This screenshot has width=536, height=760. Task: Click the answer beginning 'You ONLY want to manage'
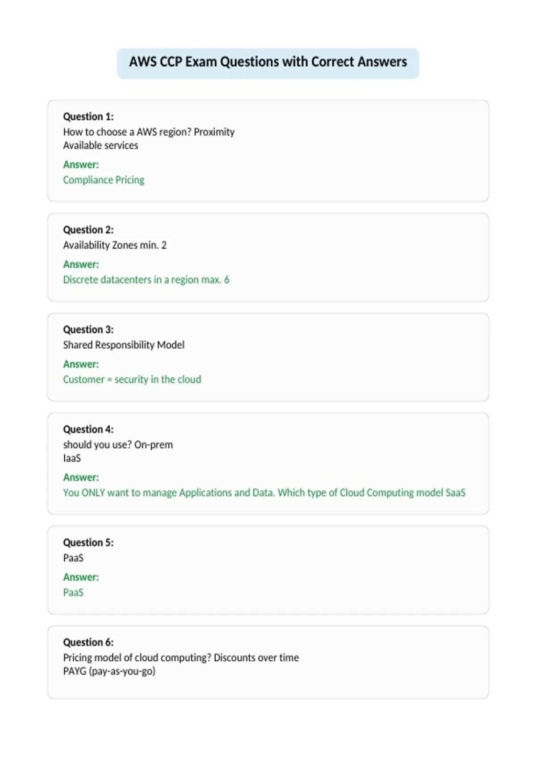coord(264,493)
